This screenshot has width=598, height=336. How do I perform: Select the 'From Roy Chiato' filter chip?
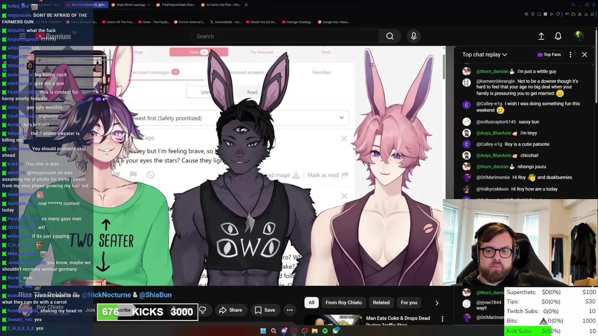(343, 303)
